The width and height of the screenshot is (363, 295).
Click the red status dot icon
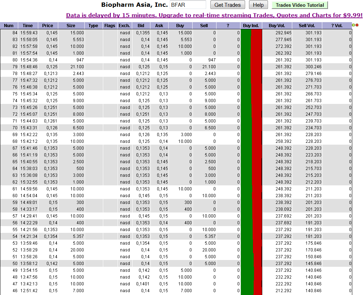click(x=357, y=25)
